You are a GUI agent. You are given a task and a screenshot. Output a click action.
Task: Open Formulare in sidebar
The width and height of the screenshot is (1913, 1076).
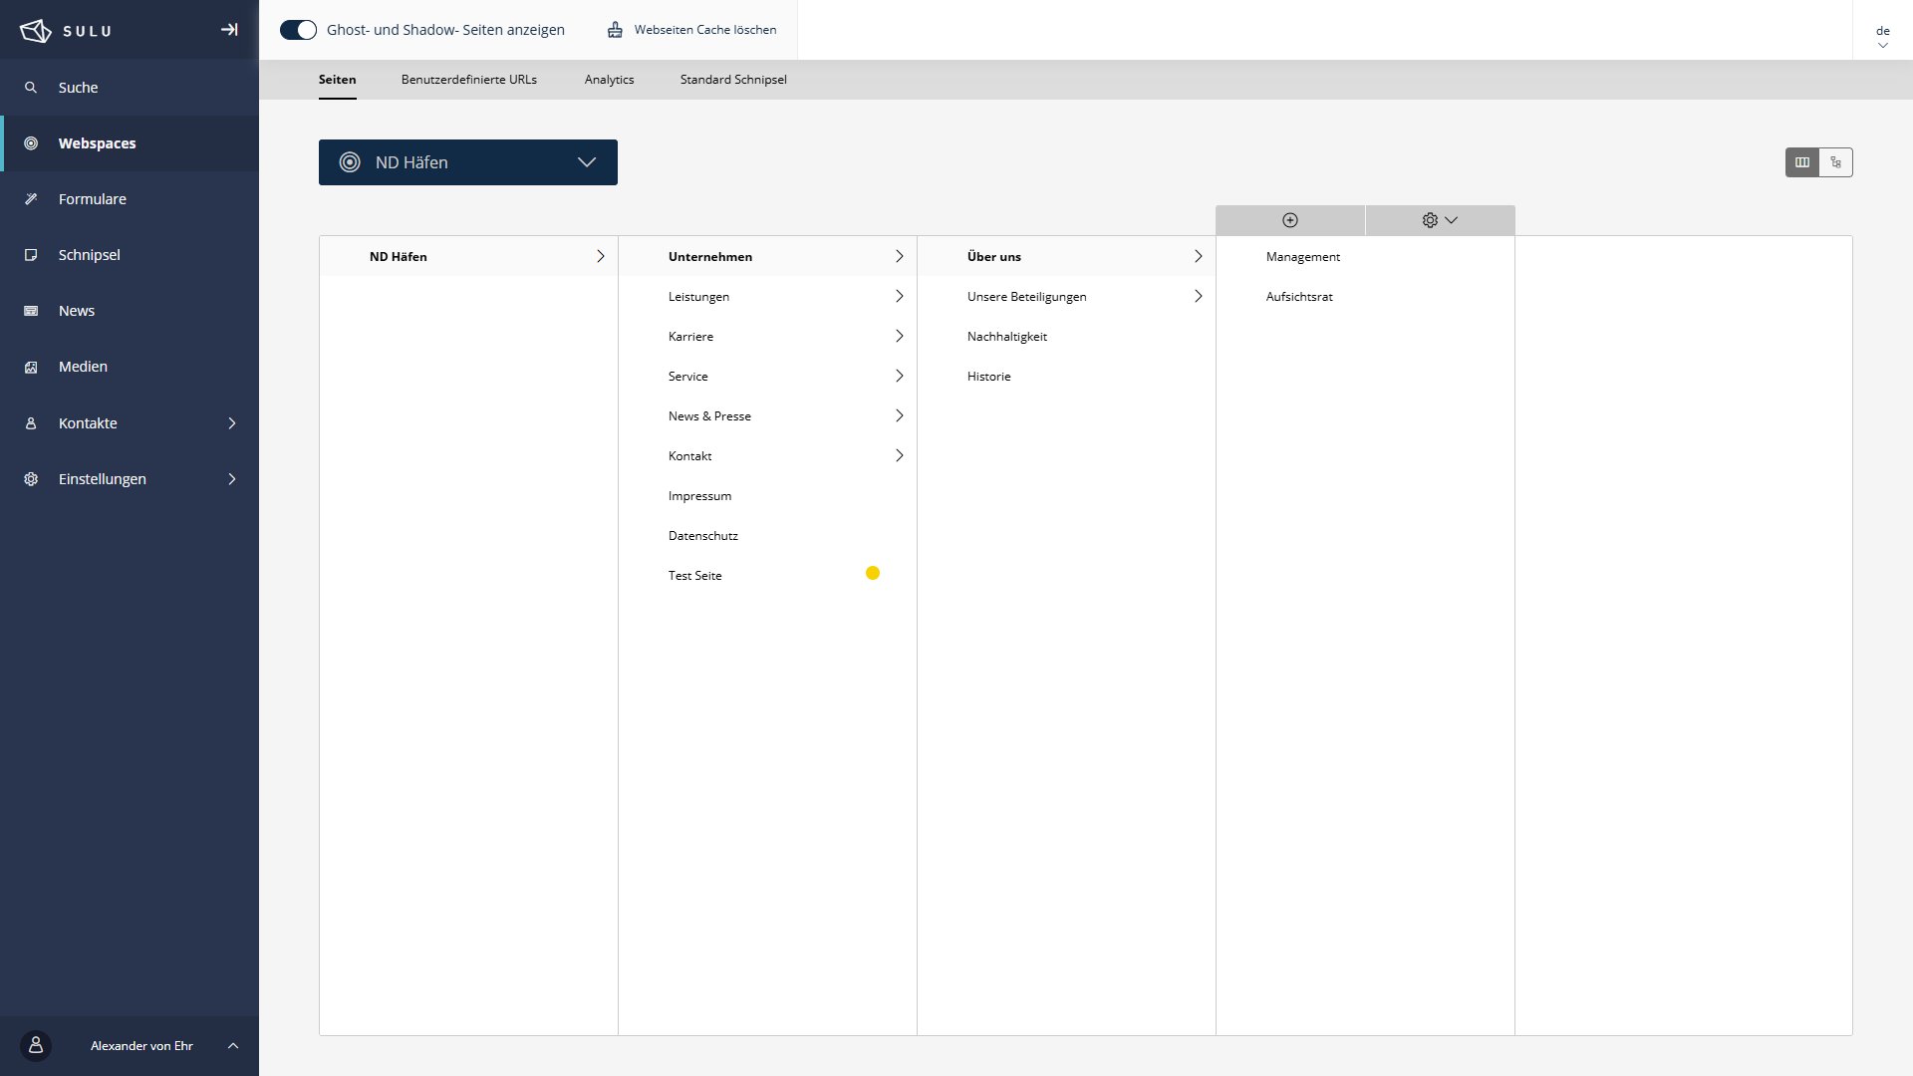[92, 199]
